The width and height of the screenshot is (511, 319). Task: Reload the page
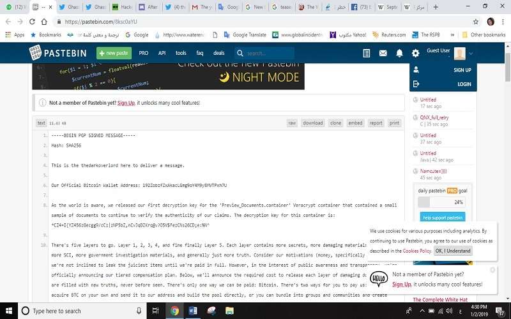pos(32,22)
